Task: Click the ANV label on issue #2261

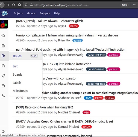Action: pos(88,98)
